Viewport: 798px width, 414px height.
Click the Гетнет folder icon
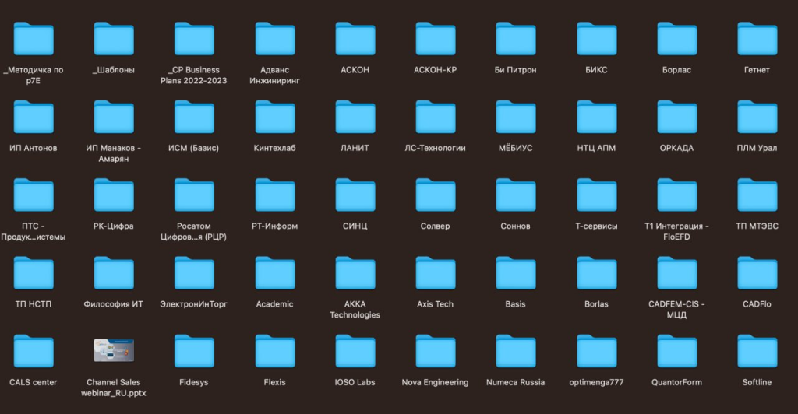click(757, 39)
